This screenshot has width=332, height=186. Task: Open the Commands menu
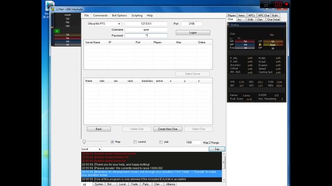100,16
